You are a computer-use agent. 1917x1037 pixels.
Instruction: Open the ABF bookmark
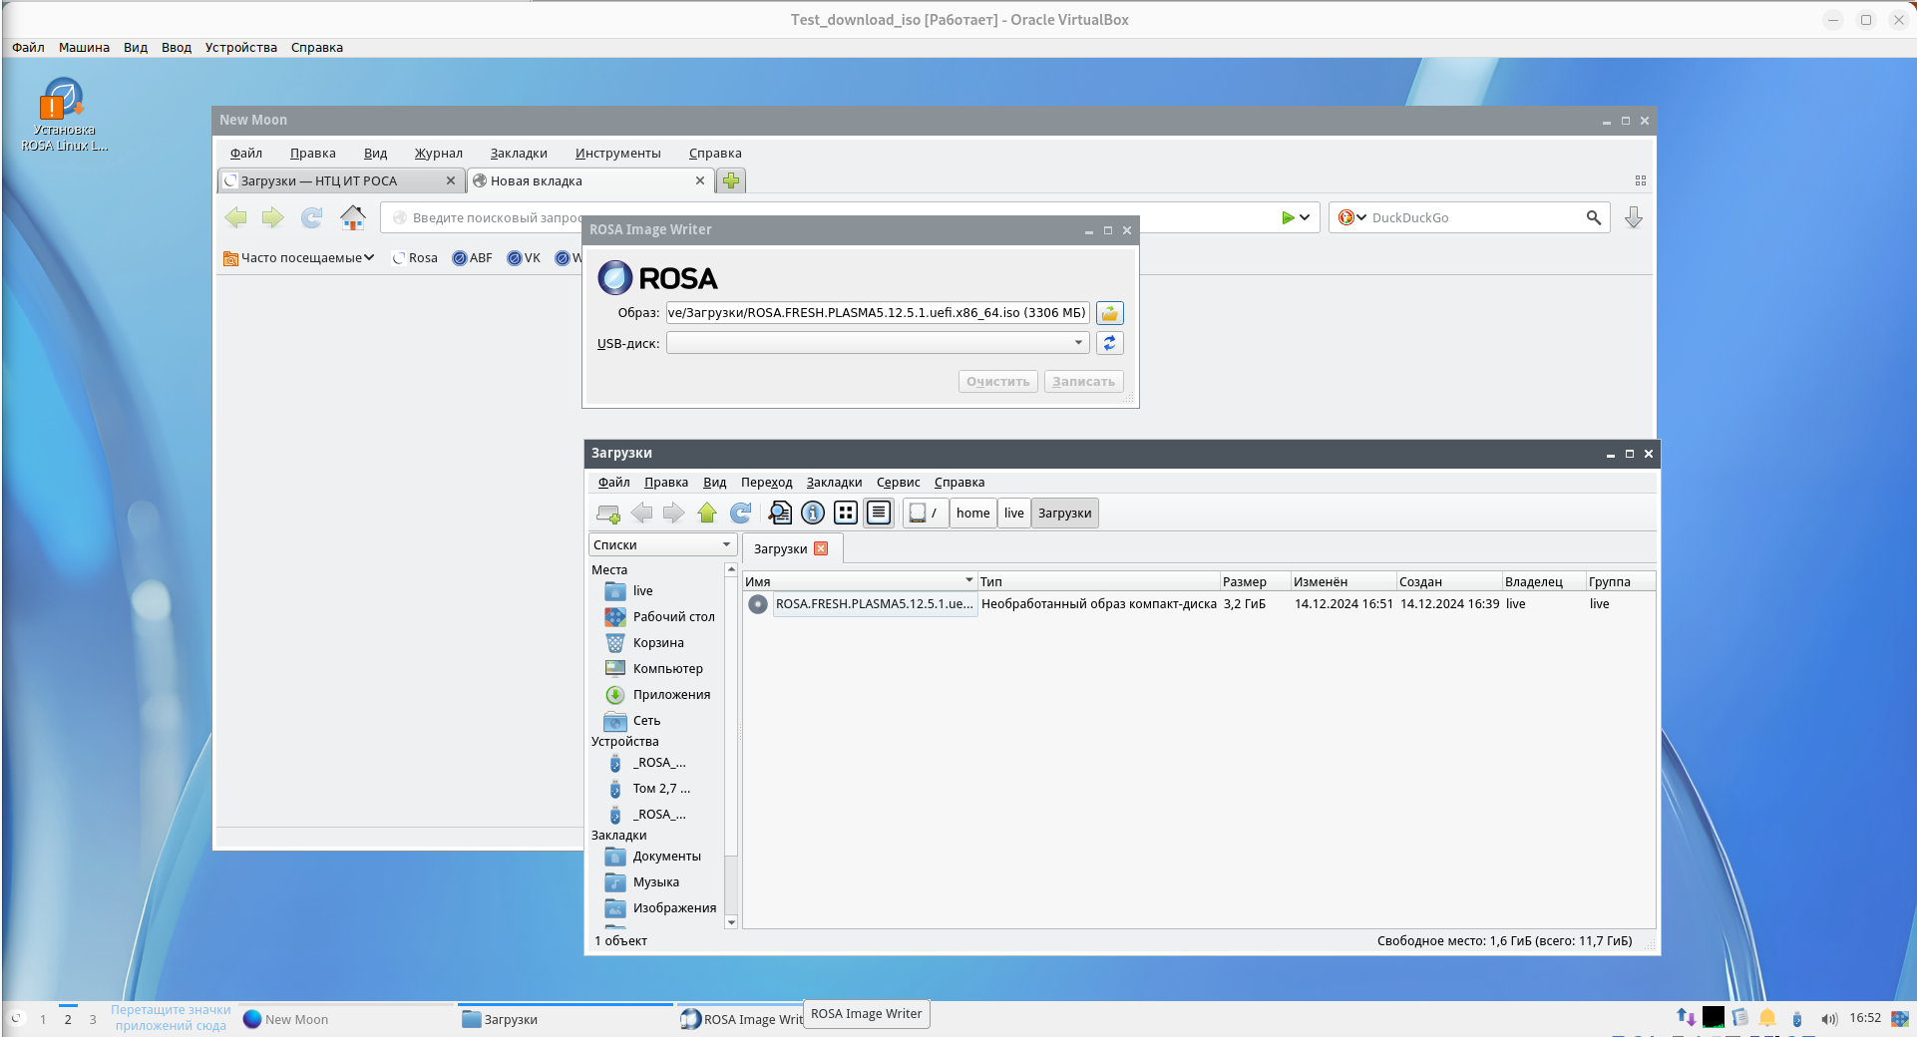tap(472, 258)
